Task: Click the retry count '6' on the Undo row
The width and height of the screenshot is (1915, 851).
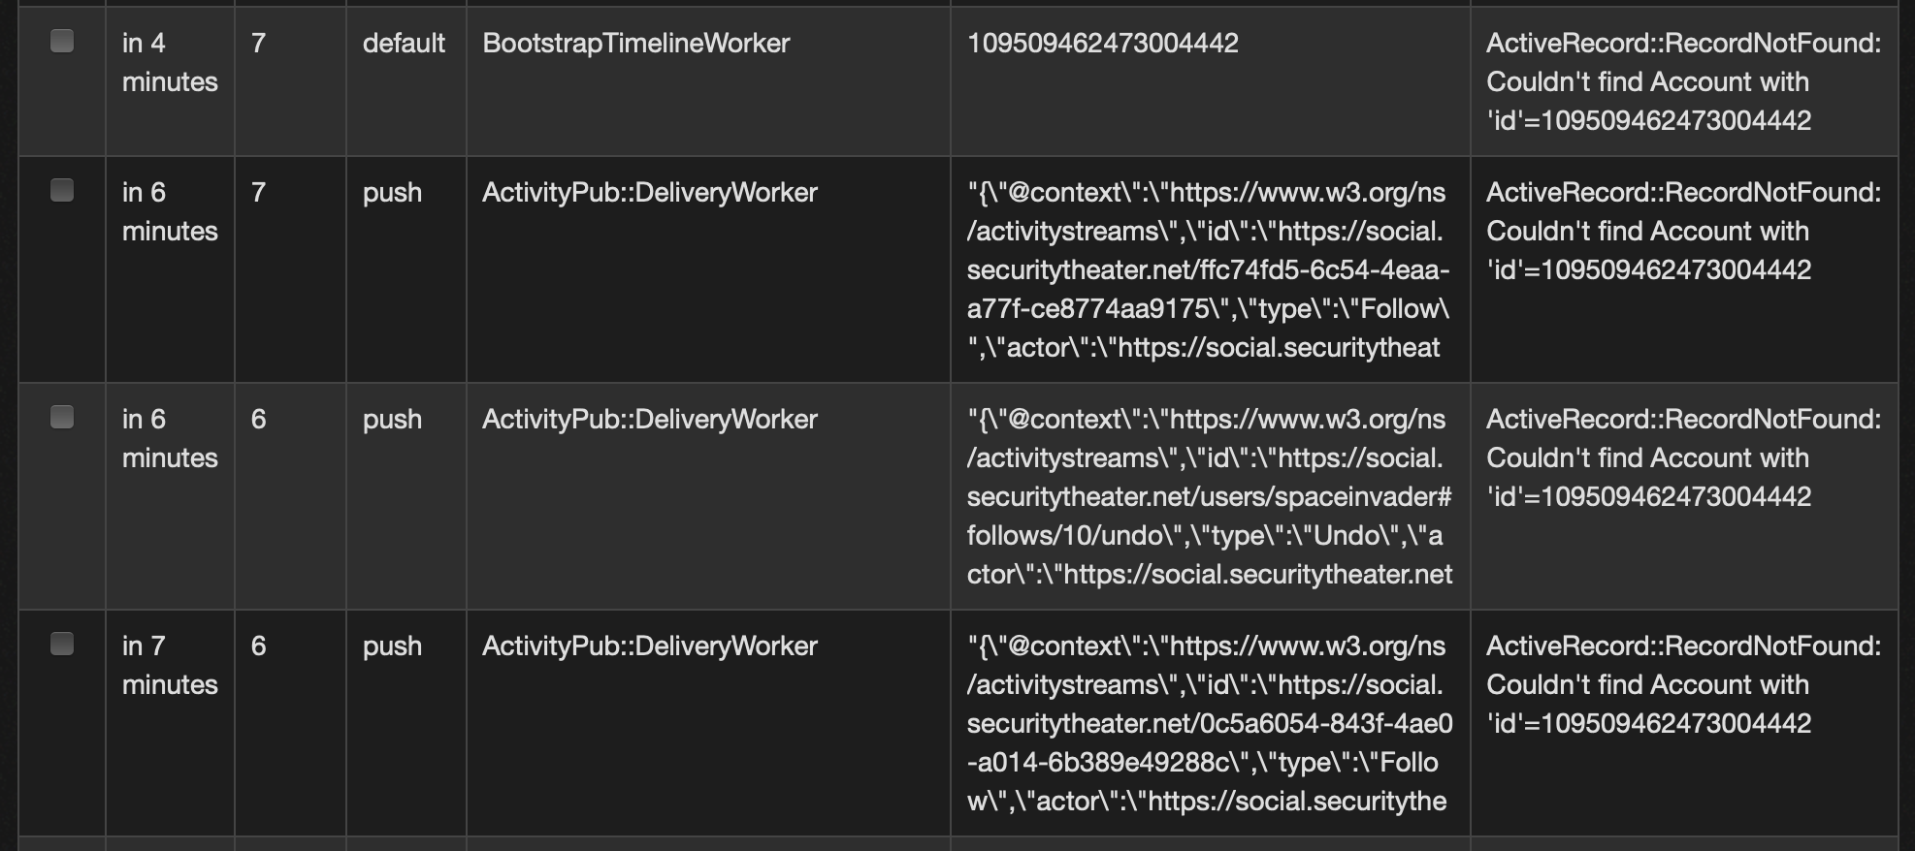Action: [259, 419]
